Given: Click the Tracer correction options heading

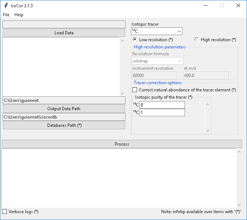Looking at the screenshot, I should pos(158,83).
